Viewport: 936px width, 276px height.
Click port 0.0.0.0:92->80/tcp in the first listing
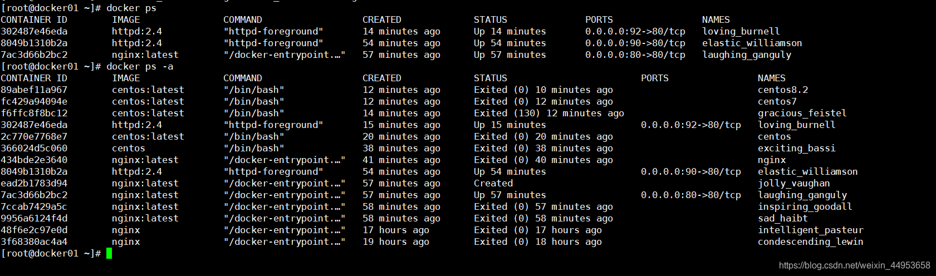point(635,31)
